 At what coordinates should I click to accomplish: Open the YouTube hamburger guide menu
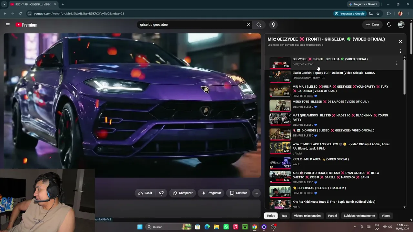tap(8, 25)
